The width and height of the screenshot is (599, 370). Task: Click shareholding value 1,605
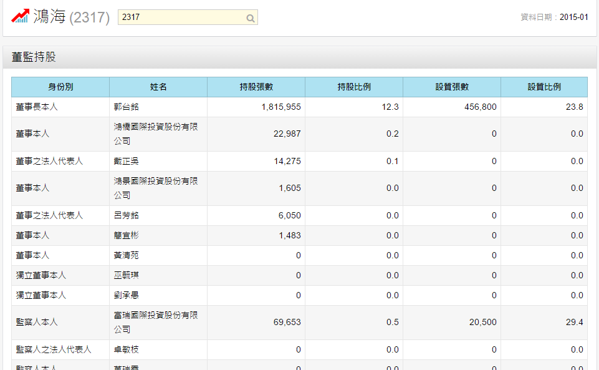pyautogui.click(x=290, y=188)
